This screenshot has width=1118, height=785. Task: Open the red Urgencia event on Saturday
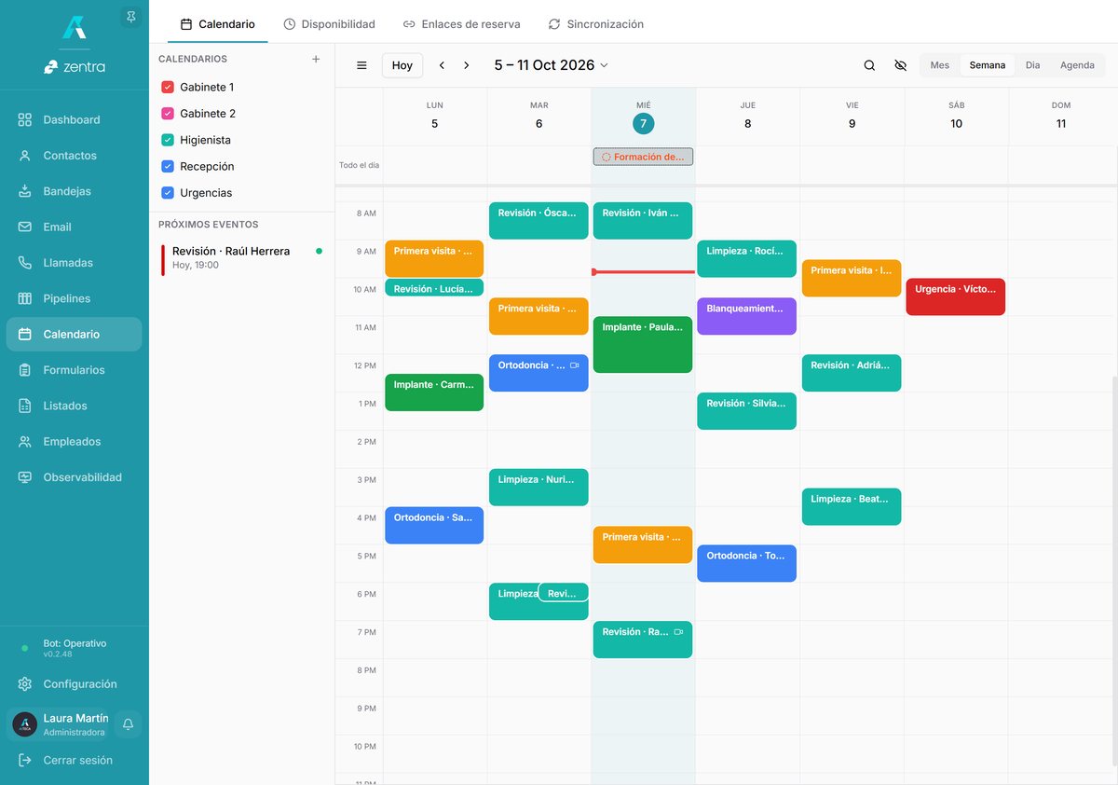pyautogui.click(x=956, y=296)
